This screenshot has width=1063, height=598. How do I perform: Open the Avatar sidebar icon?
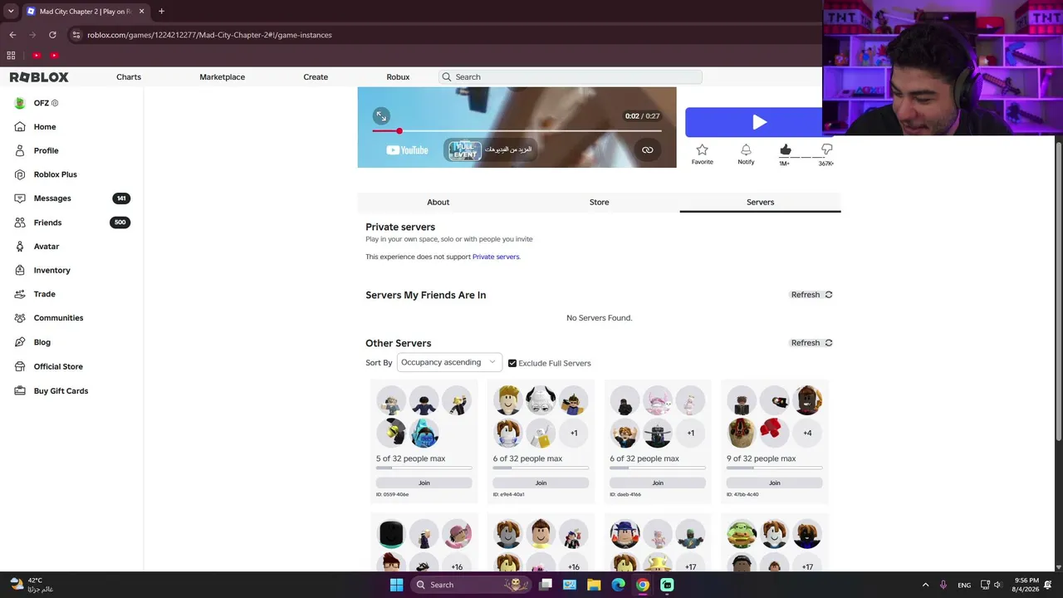tap(20, 247)
